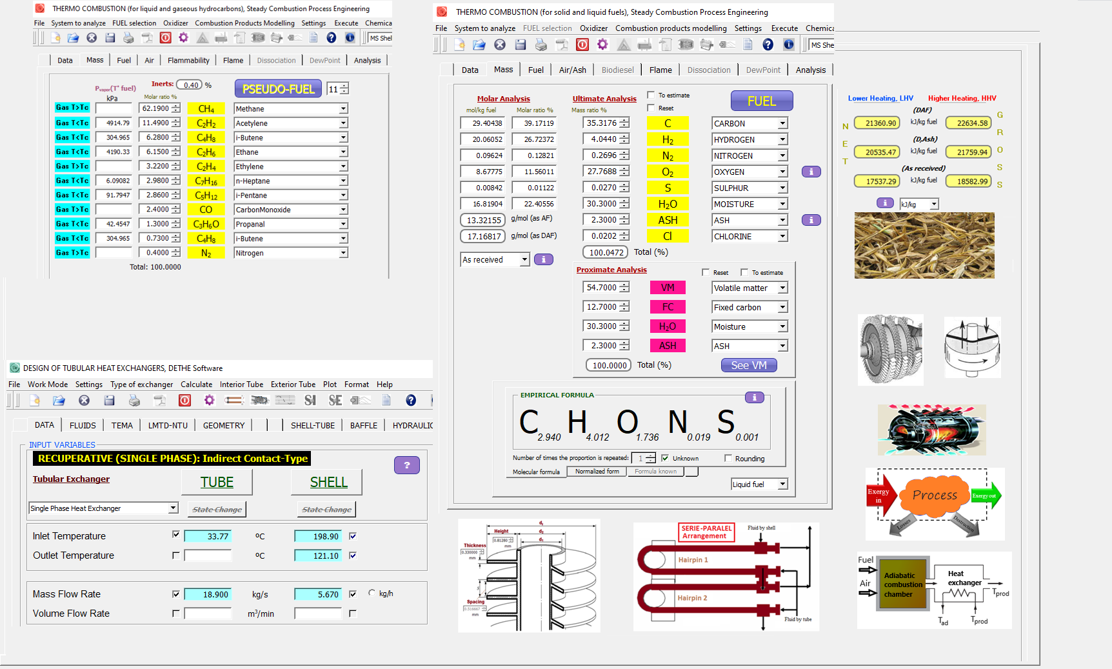Open 'Volatile matter' dropdown
The height and width of the screenshot is (669, 1112).
point(782,288)
